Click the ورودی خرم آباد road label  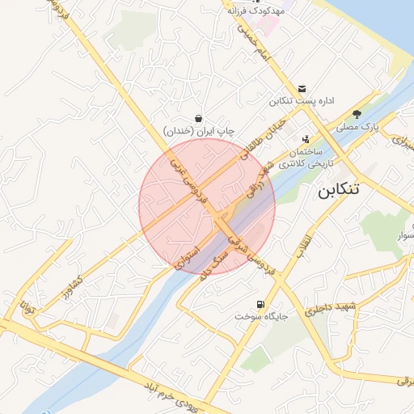pyautogui.click(x=171, y=398)
